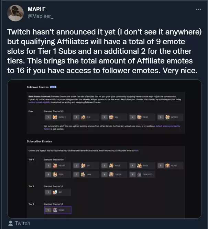Select the PLS follower emote slot
The image size is (208, 229).
click(86, 117)
